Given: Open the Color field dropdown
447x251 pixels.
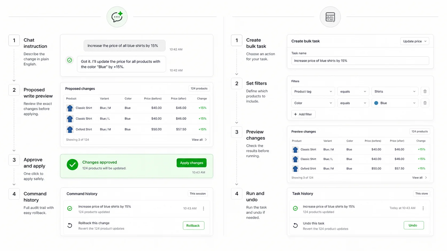Looking at the screenshot, I should [313, 103].
